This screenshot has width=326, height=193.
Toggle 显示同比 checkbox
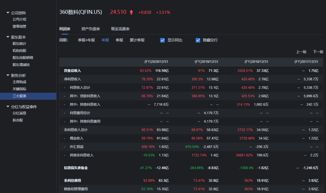(x=162, y=40)
